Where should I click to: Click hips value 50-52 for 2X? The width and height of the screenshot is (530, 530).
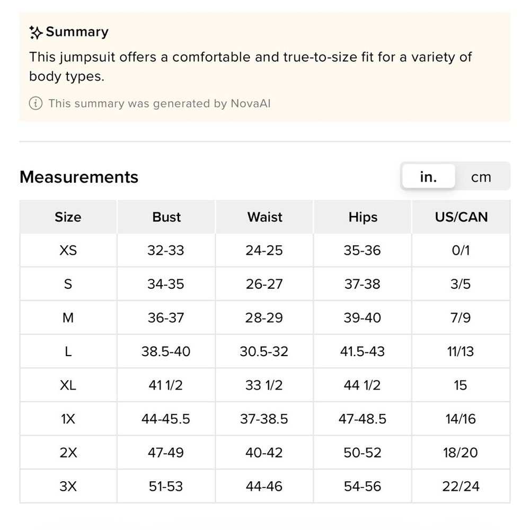click(x=363, y=453)
